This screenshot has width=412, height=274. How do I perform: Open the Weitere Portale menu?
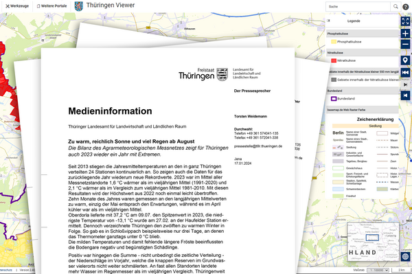(51, 6)
